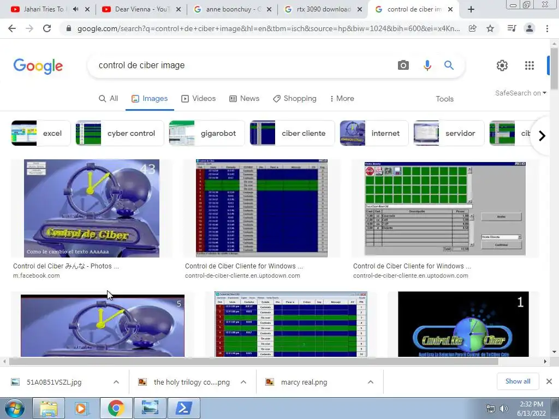This screenshot has width=559, height=419.
Task: Bookmark this page with the star icon
Action: [490, 28]
